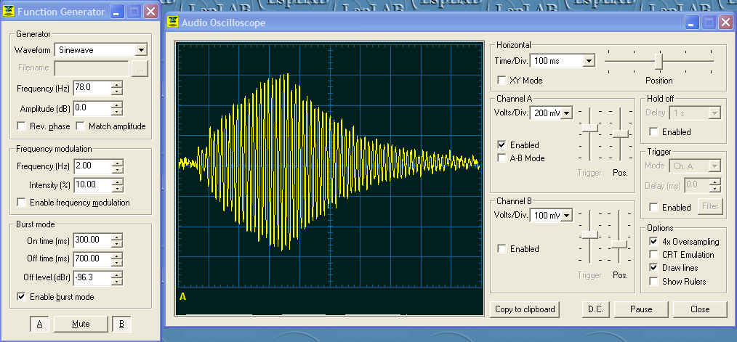Open the Time/Div. dropdown

pos(589,60)
